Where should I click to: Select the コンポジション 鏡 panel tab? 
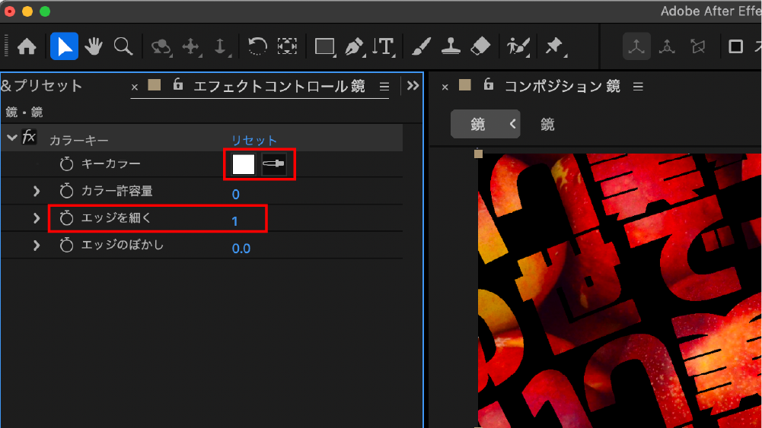click(x=563, y=87)
